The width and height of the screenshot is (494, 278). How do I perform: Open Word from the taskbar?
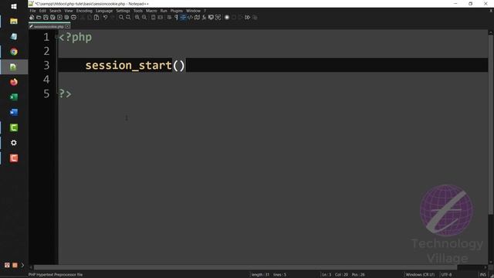pyautogui.click(x=14, y=112)
